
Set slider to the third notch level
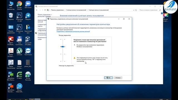(63, 54)
